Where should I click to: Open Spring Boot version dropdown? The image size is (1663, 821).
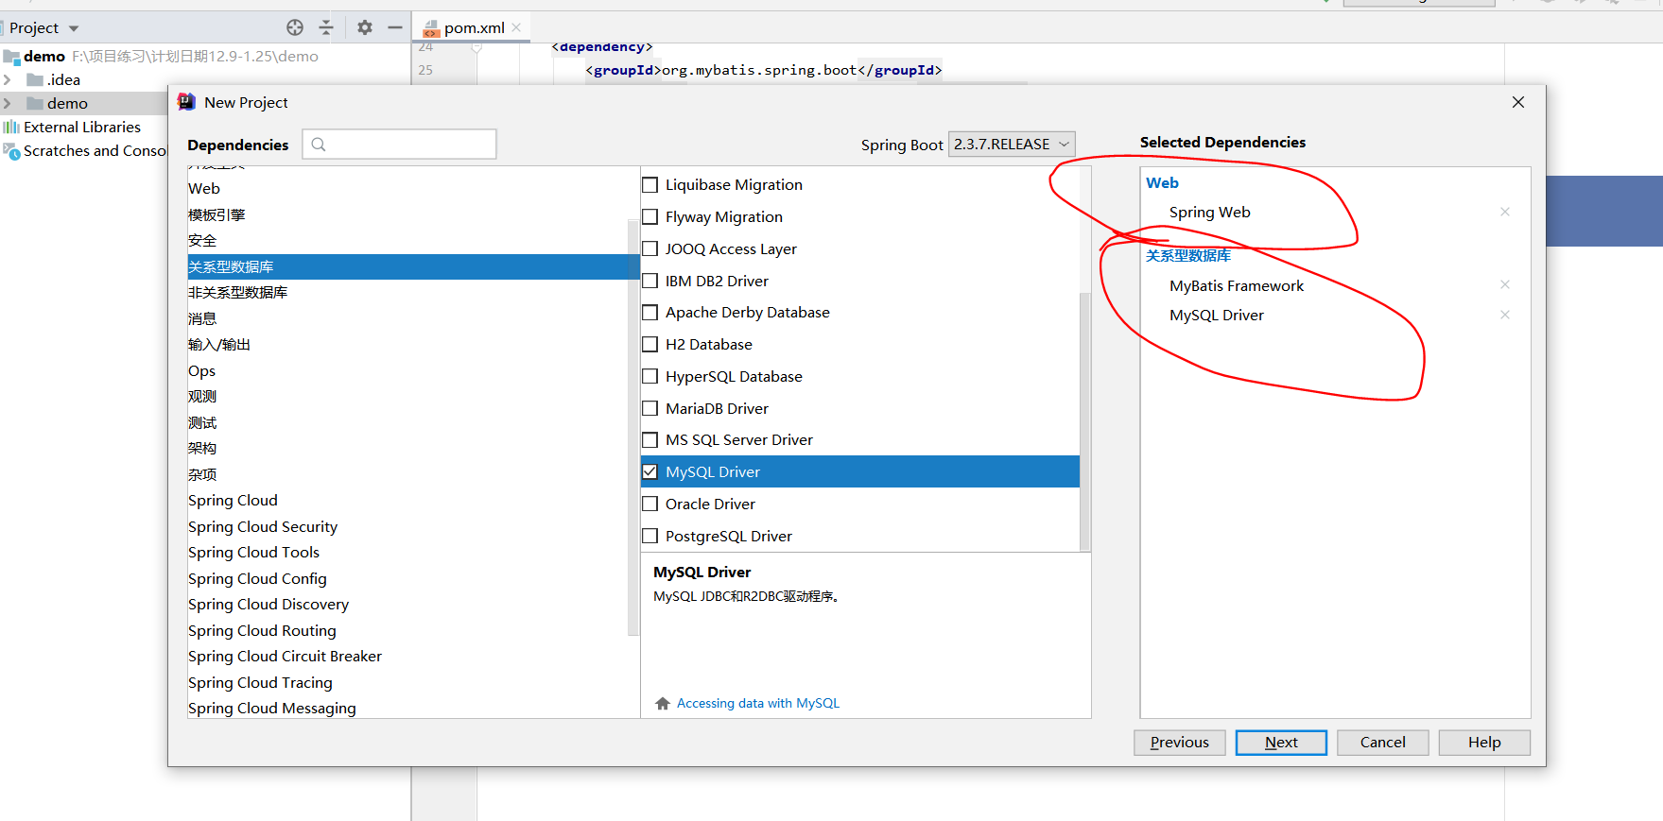(x=1012, y=145)
